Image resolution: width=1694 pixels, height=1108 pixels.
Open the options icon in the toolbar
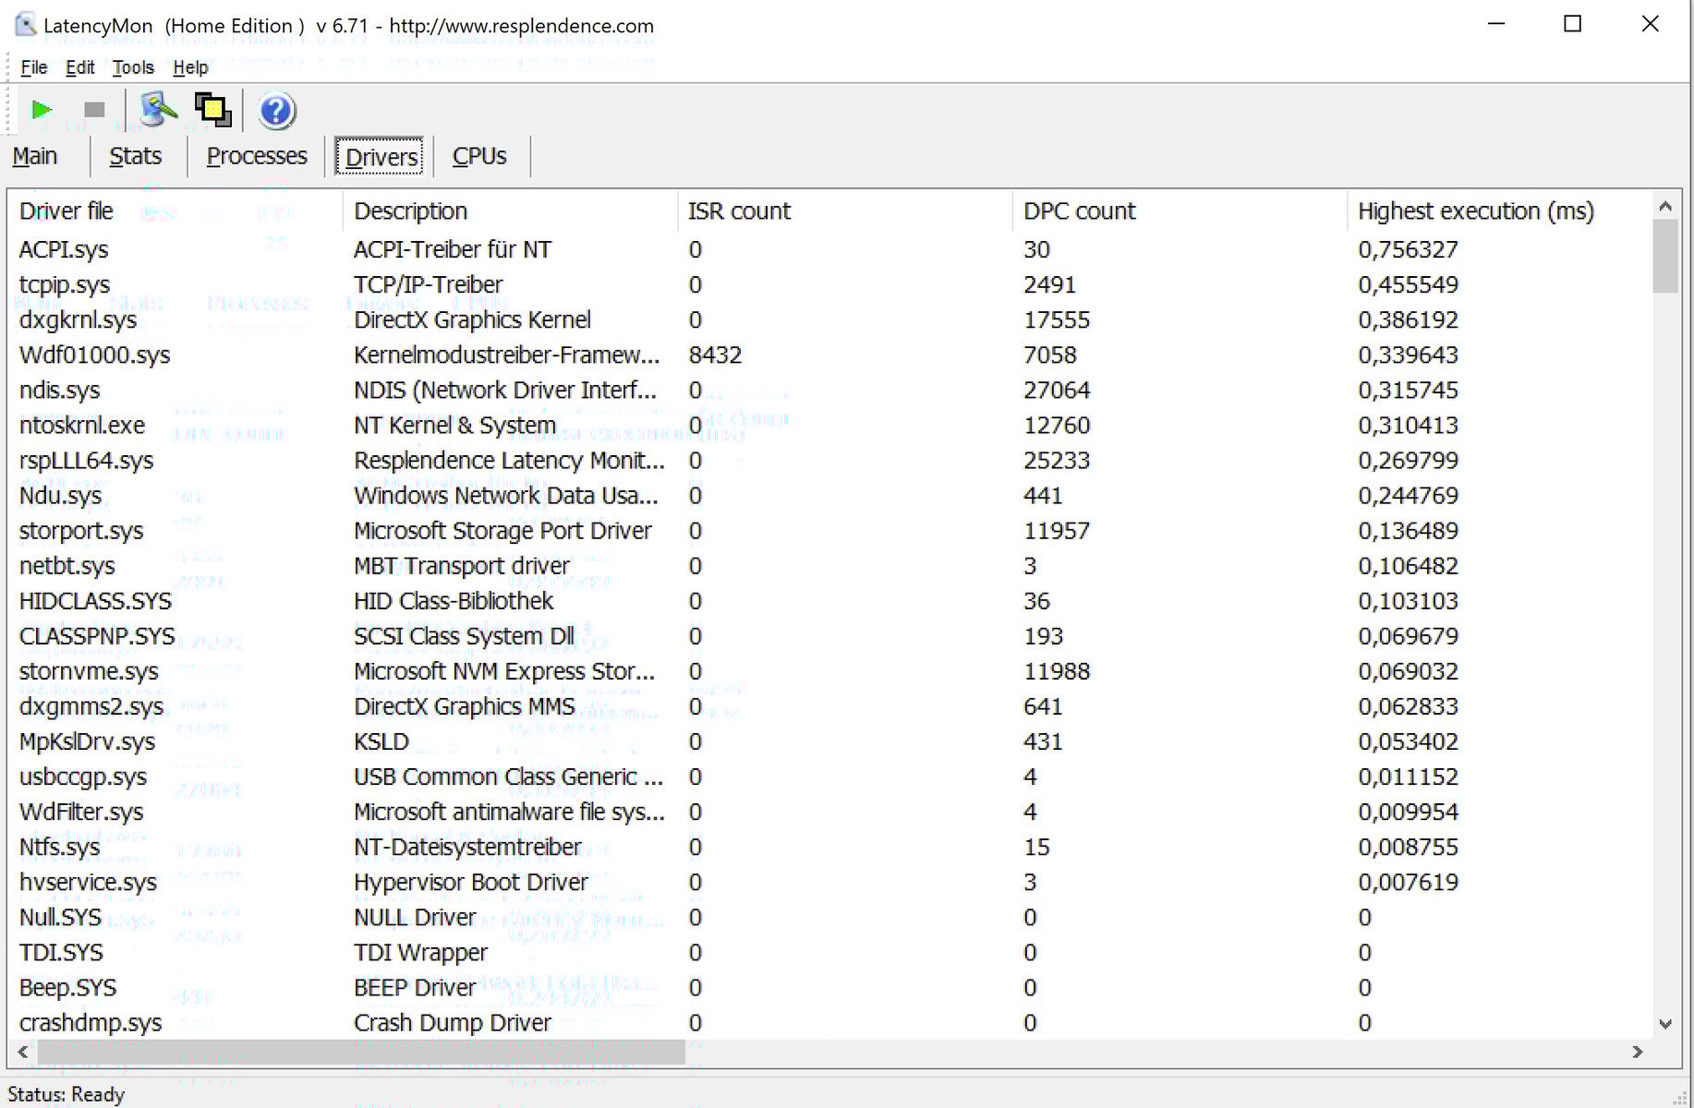click(x=158, y=110)
